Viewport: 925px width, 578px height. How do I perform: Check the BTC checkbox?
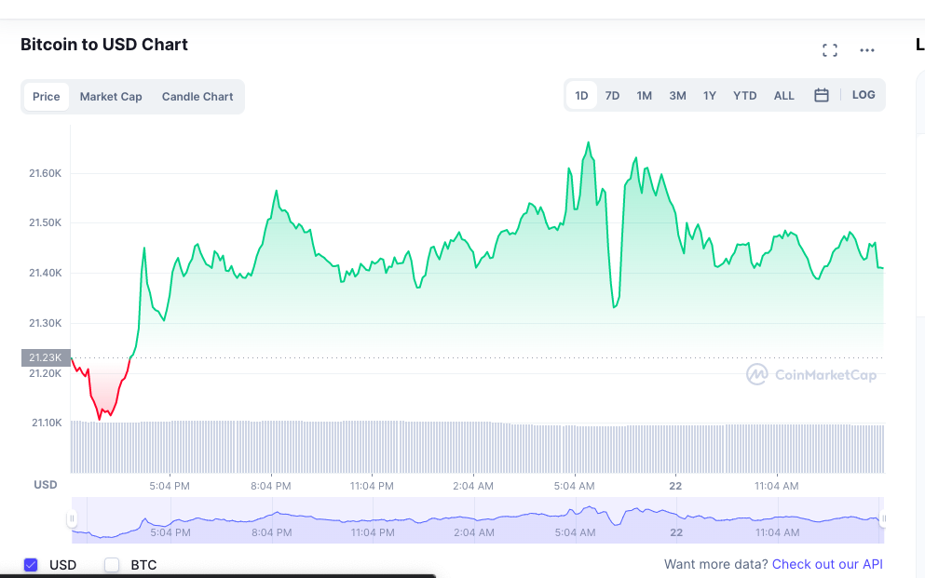click(112, 565)
